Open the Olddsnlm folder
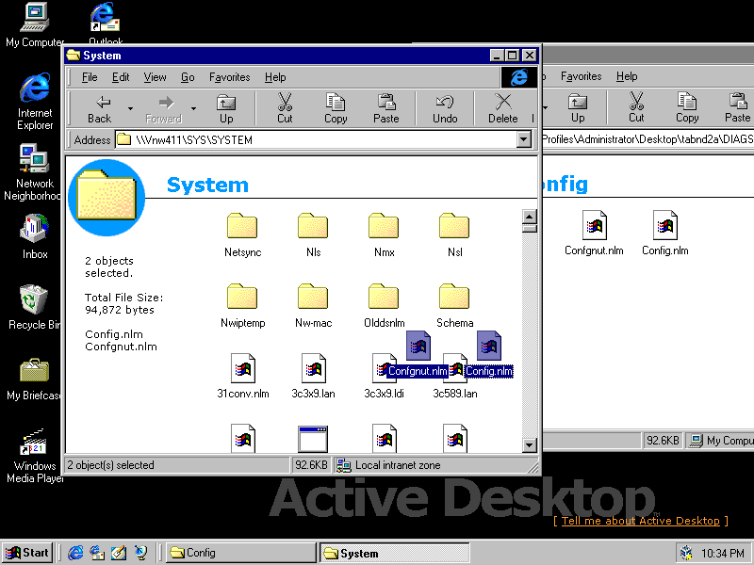 point(384,306)
